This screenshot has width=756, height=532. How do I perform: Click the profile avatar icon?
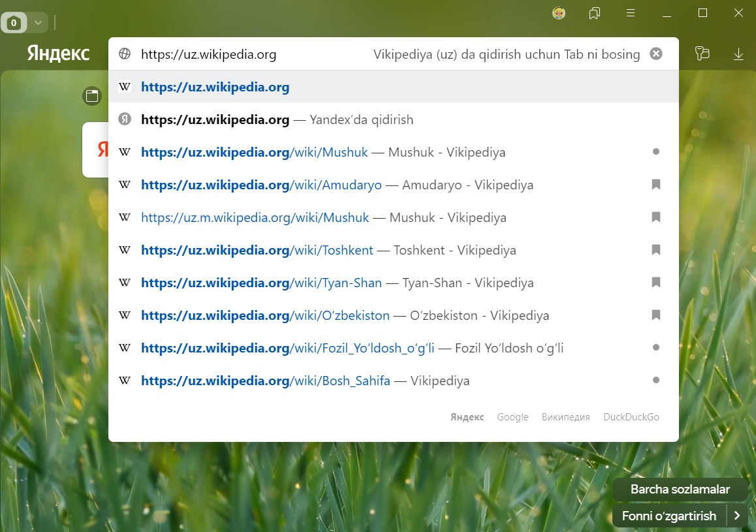(559, 13)
